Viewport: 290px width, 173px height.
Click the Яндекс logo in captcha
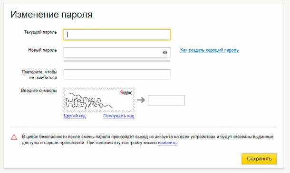point(126,92)
